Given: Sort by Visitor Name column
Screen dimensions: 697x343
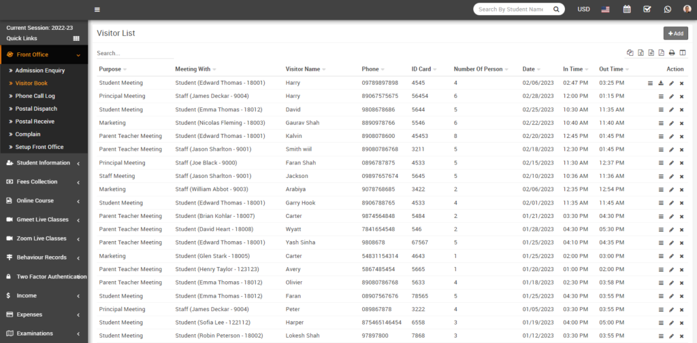Looking at the screenshot, I should [x=306, y=69].
